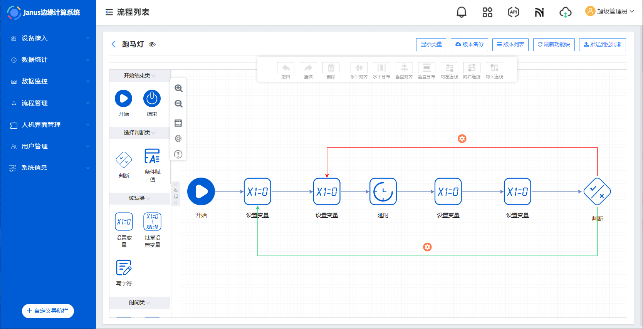Click the gear on the red connection line
This screenshot has height=329, width=643.
[462, 139]
